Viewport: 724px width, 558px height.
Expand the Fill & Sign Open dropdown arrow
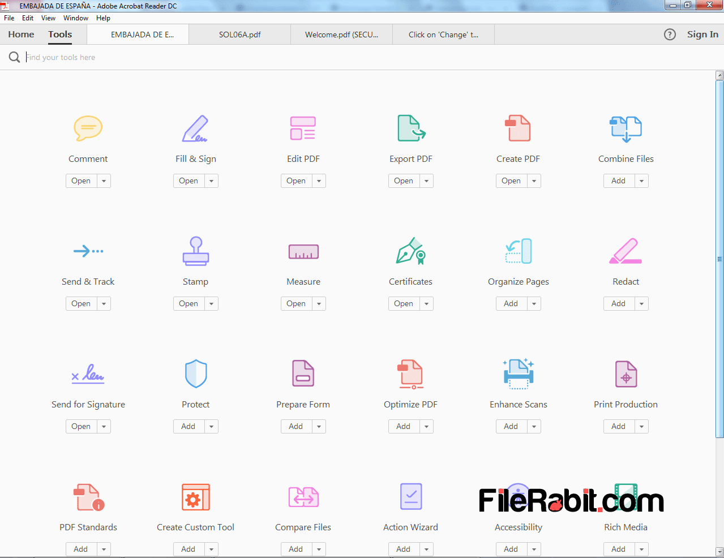(x=211, y=181)
